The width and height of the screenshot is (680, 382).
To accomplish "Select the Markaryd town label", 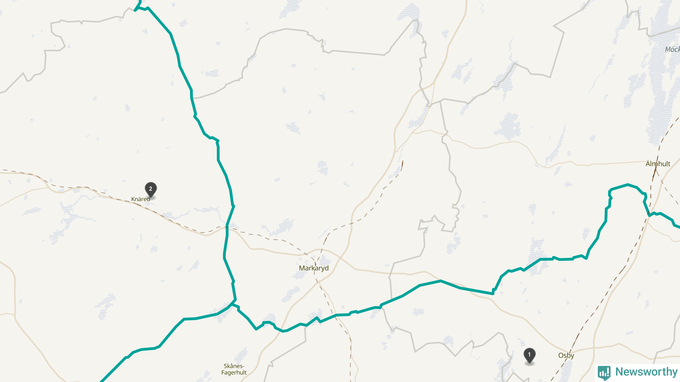I will [x=314, y=268].
